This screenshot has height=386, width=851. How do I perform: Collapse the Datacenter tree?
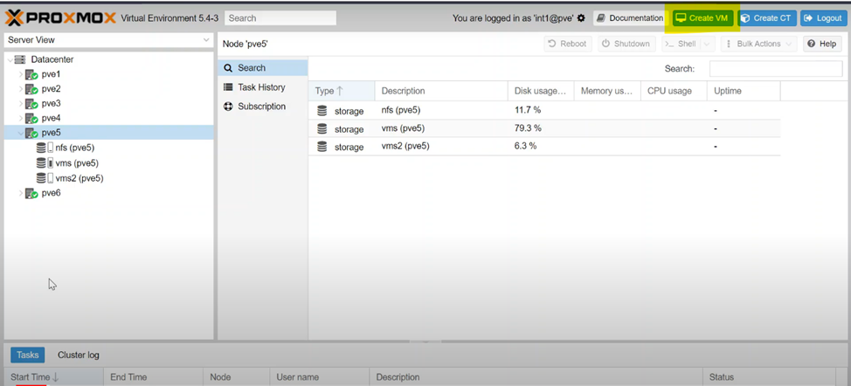(10, 59)
